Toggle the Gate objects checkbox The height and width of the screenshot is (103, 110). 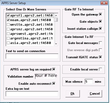100,22
